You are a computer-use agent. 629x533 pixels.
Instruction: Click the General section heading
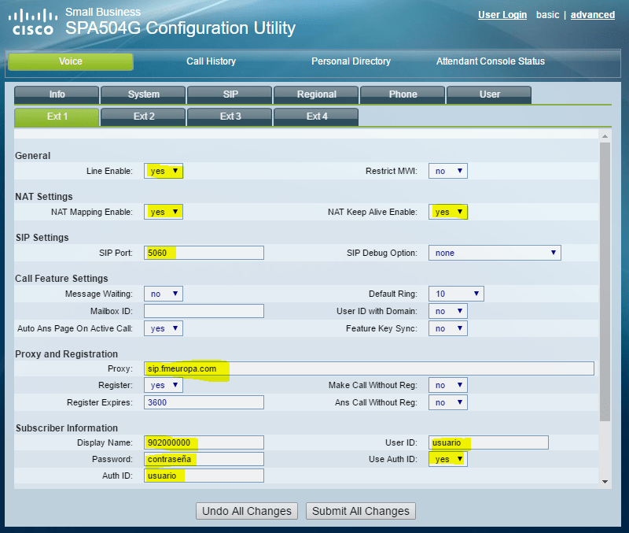tap(32, 155)
